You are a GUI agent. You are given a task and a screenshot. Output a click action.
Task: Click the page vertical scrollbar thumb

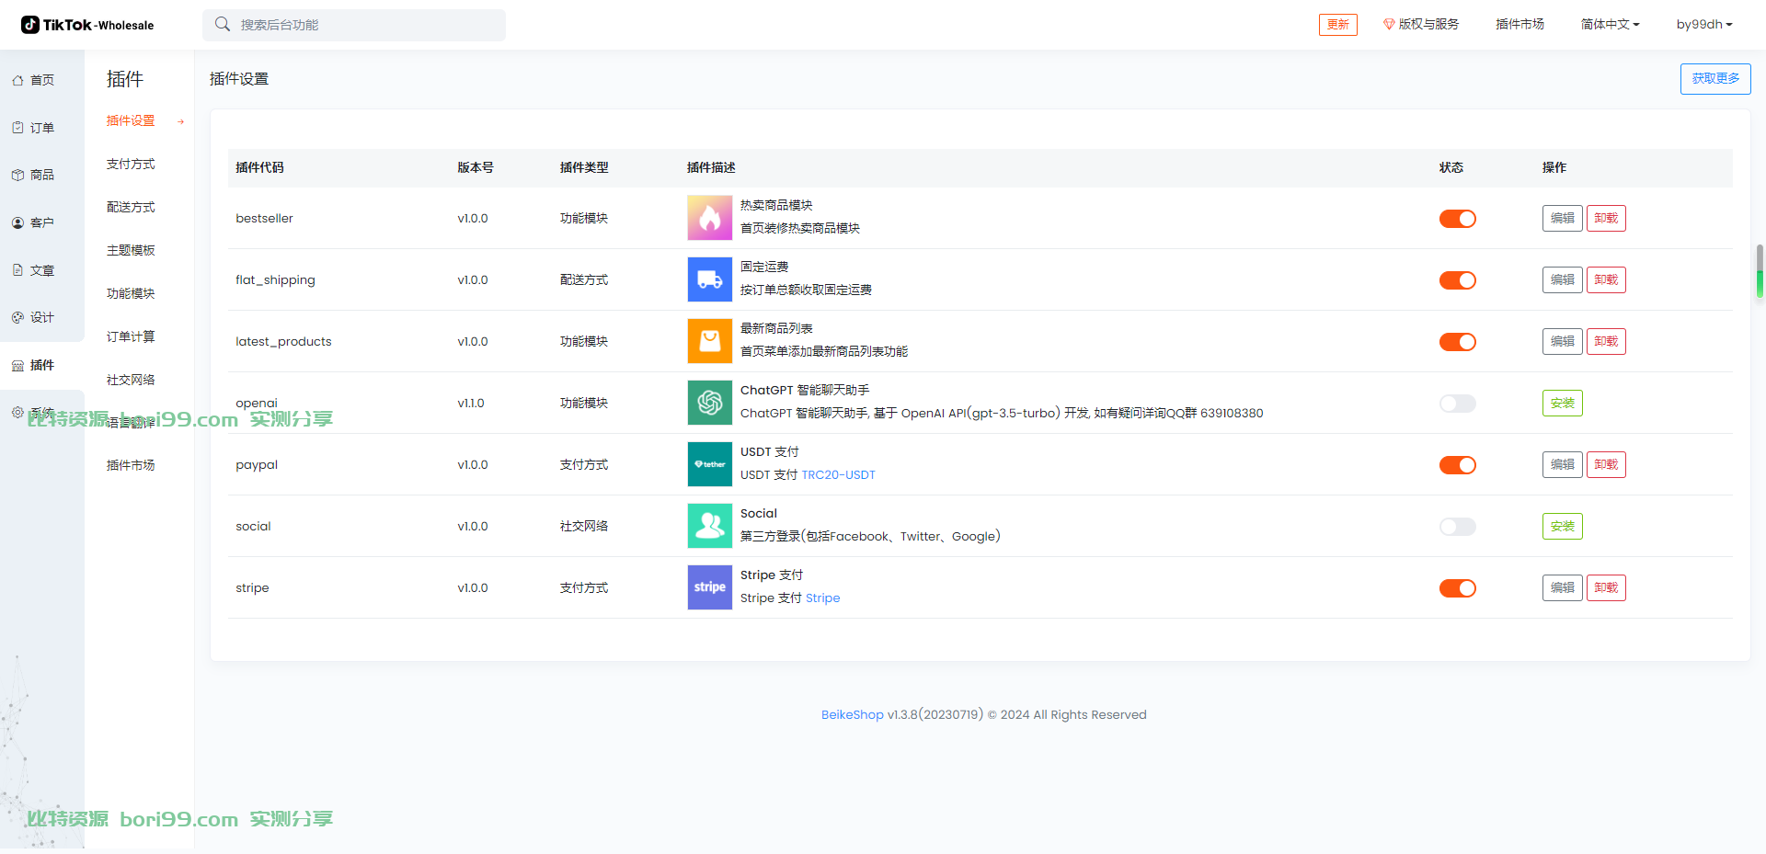(1760, 271)
